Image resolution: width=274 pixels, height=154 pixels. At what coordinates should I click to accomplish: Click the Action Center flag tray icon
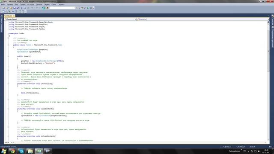252,151
